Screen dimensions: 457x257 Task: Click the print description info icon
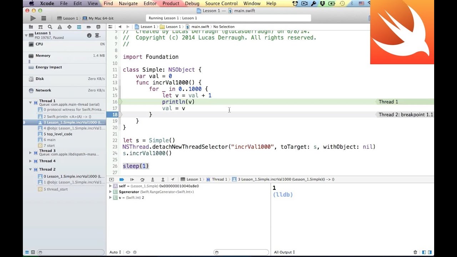(x=135, y=252)
